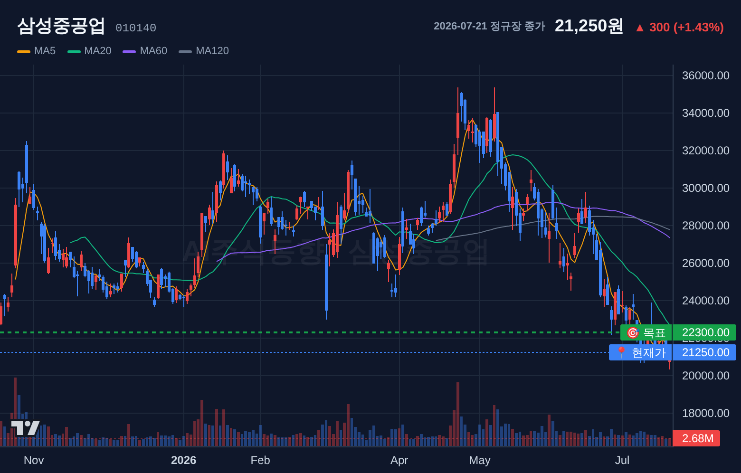Click the 21,250원 closing price
Screen dimensions: 741x473
589,26
